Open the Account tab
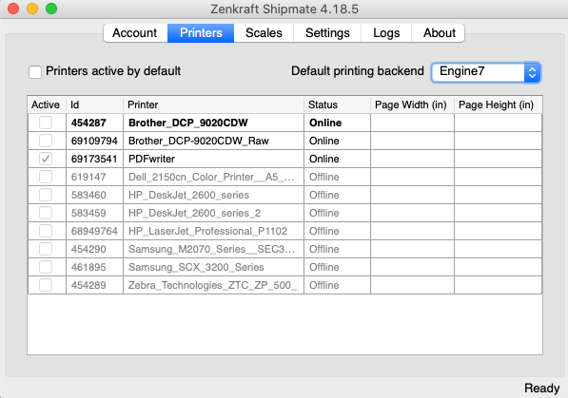568x398 pixels. point(135,33)
